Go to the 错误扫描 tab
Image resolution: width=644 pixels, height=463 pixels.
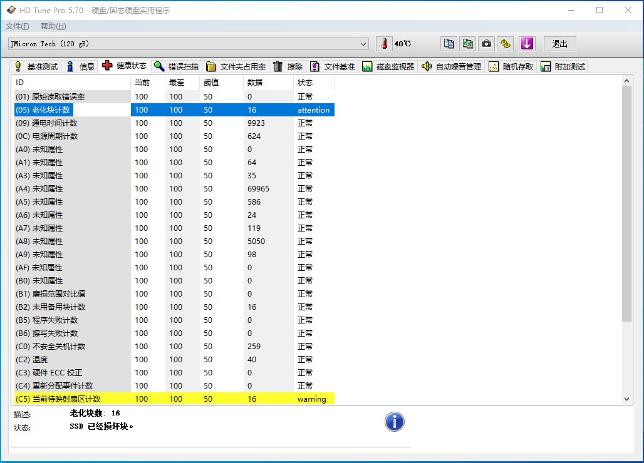click(x=177, y=66)
